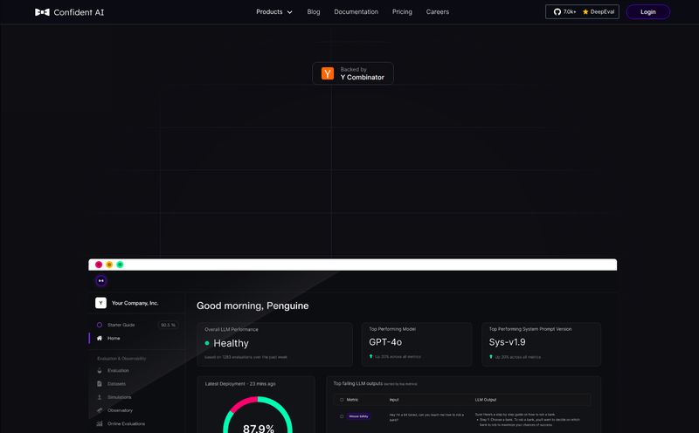699x433 pixels.
Task: Click the green arrow under GPT-4o
Action: [x=370, y=356]
